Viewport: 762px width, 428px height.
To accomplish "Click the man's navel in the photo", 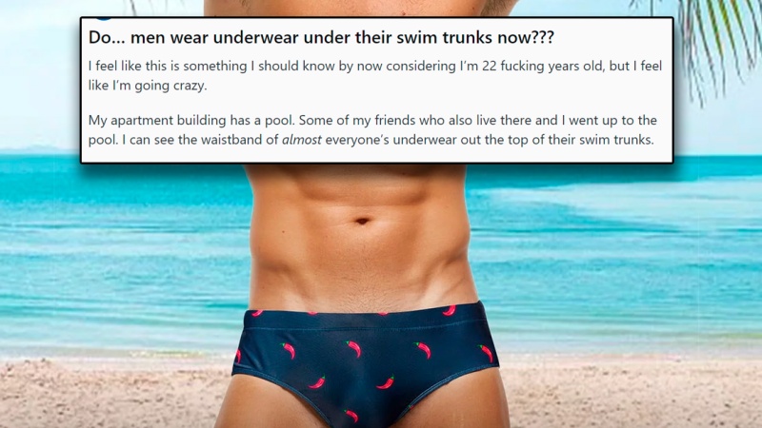I will 362,222.
